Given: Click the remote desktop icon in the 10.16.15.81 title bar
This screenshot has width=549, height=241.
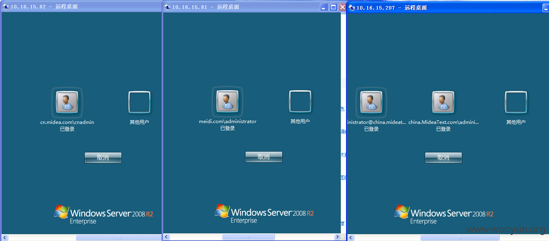Looking at the screenshot, I should [x=168, y=7].
